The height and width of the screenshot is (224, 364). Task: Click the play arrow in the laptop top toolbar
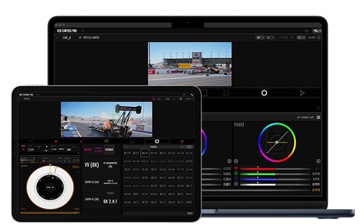[292, 37]
